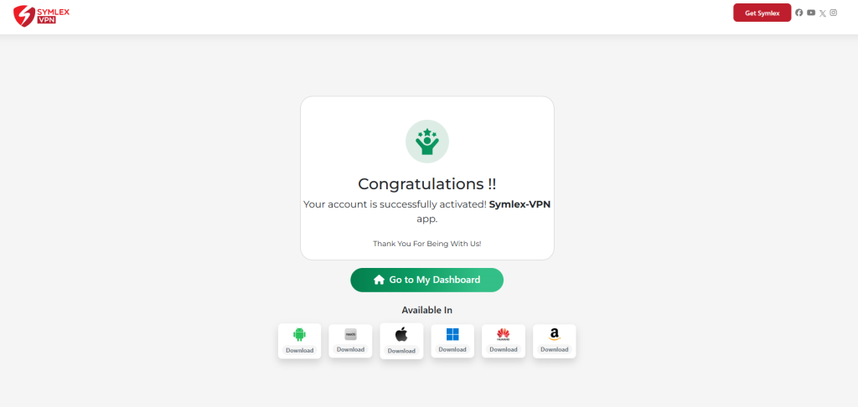Viewport: 858px width, 407px height.
Task: Open the Facebook social icon
Action: (x=799, y=13)
